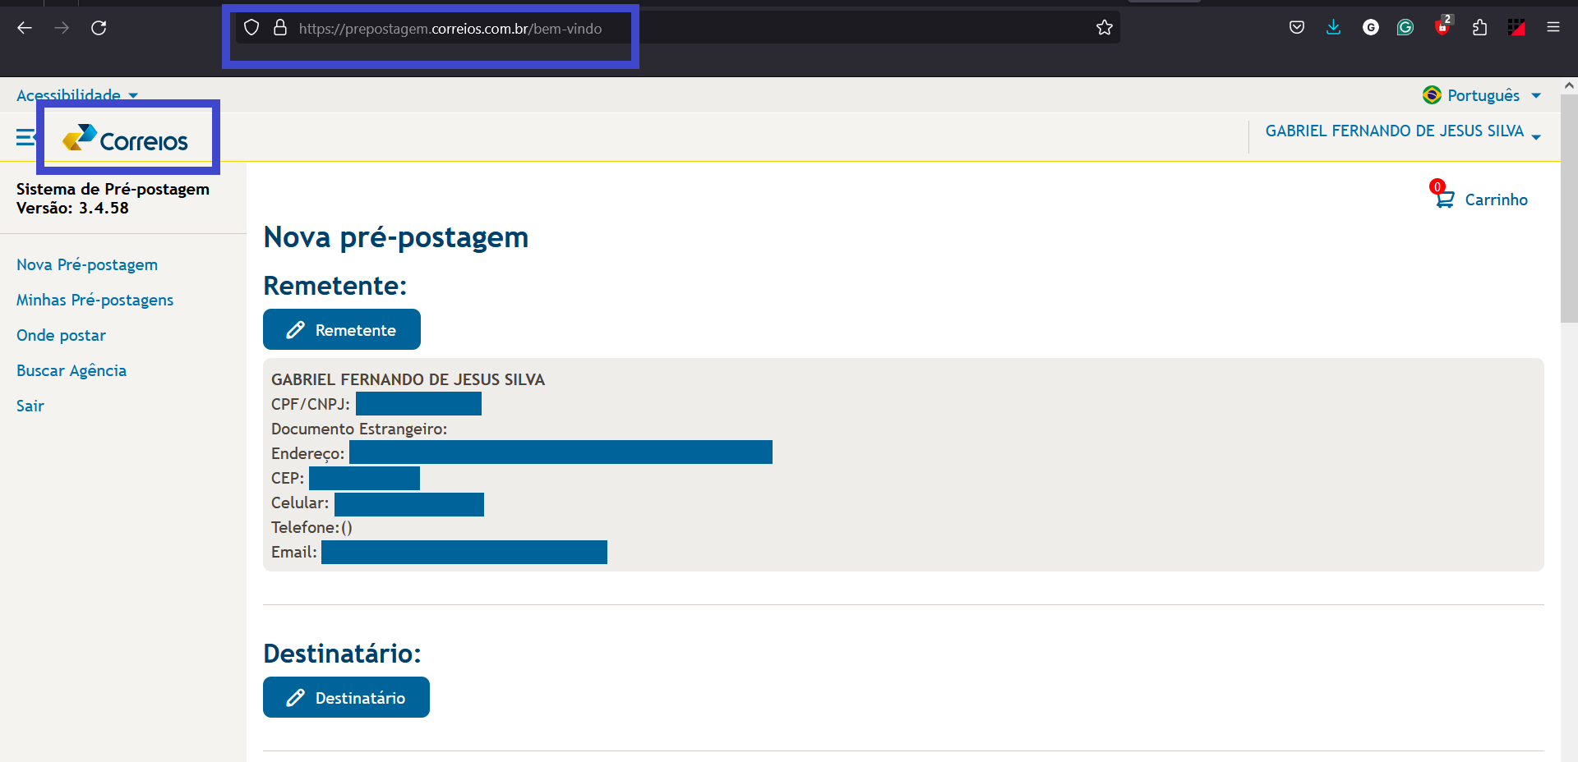Click the green Grammarly extension icon
Image resolution: width=1578 pixels, height=762 pixels.
(1405, 28)
